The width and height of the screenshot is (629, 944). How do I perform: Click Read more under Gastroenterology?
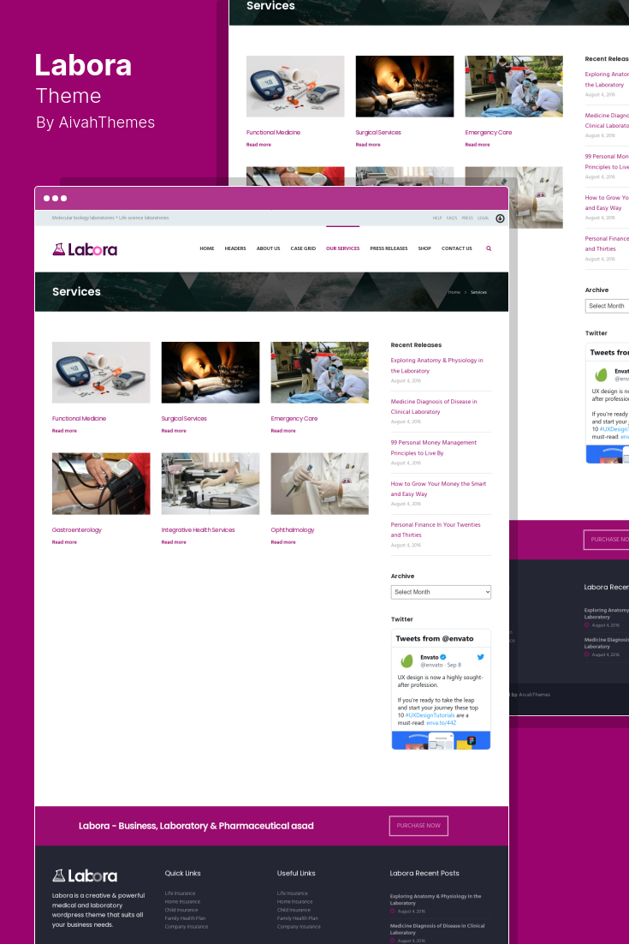tap(64, 542)
